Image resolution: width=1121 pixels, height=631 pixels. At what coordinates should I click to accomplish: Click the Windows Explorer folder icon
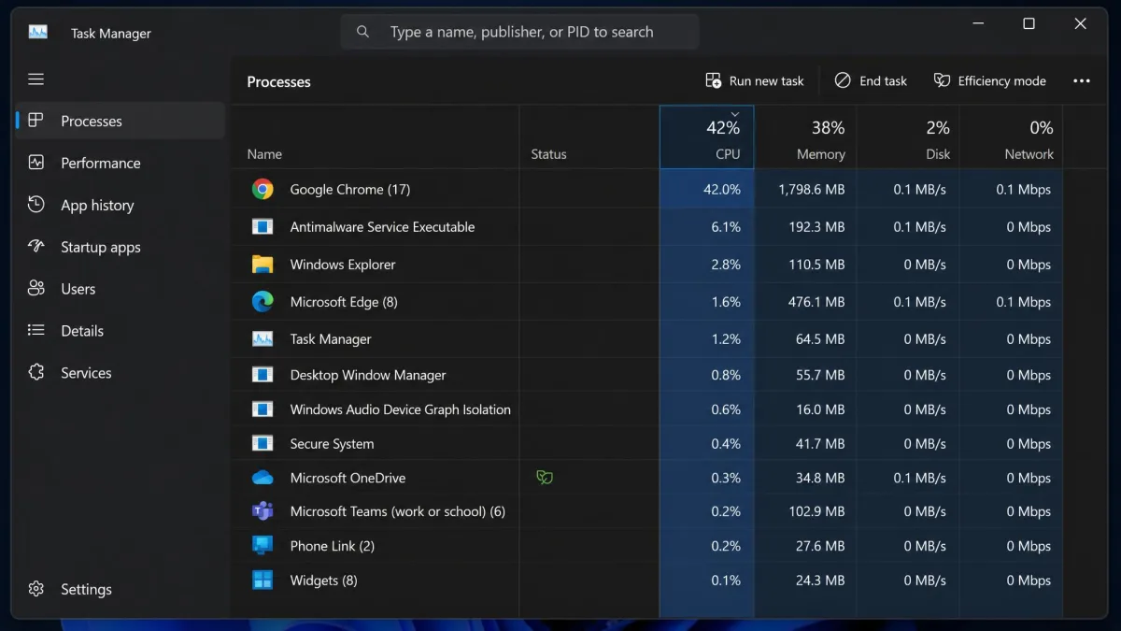coord(263,265)
